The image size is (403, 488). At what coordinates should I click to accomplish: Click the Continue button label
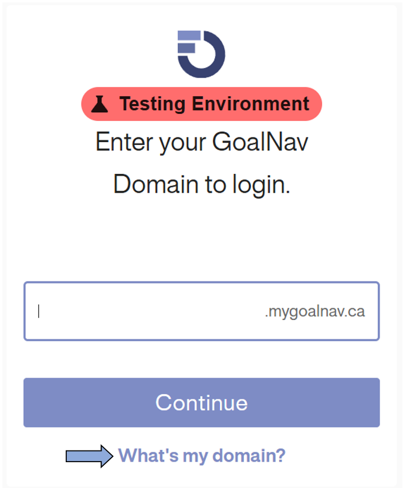coord(201,402)
